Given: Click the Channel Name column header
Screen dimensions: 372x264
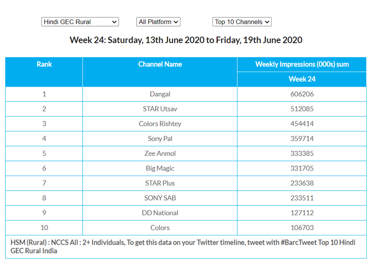Looking at the screenshot, I should pos(160,64).
